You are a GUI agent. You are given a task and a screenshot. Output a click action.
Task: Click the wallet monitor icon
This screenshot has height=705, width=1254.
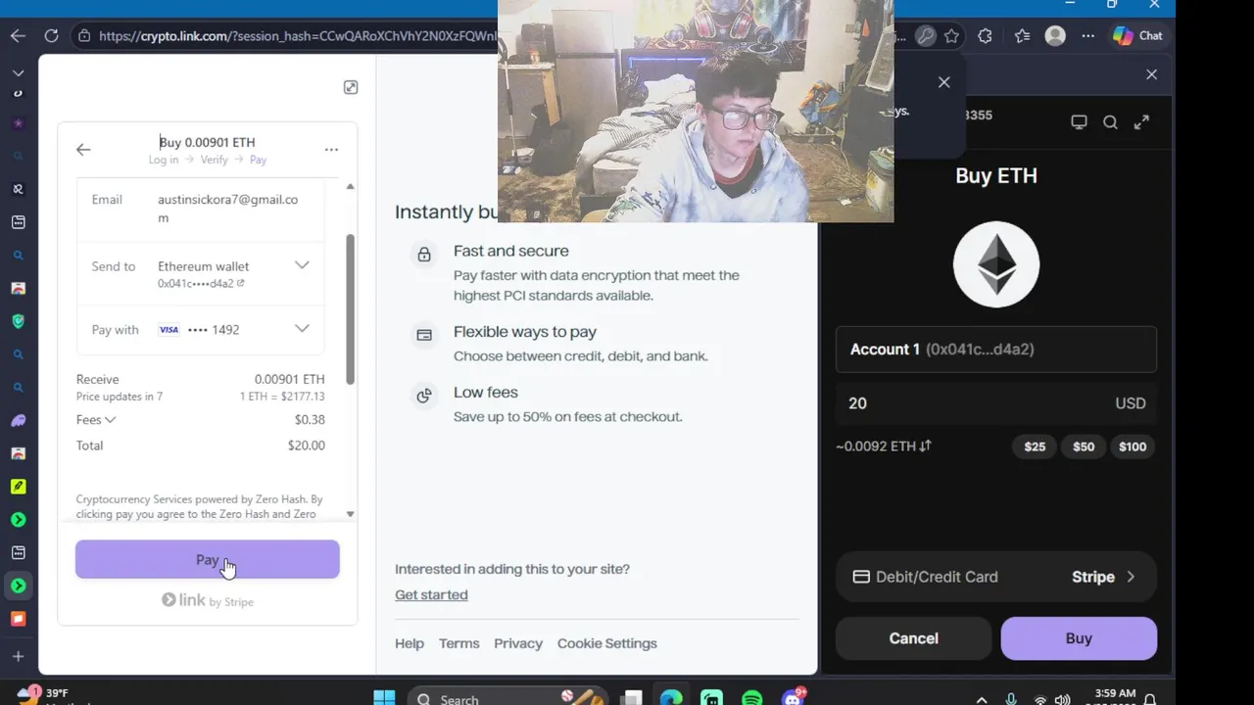click(1079, 122)
